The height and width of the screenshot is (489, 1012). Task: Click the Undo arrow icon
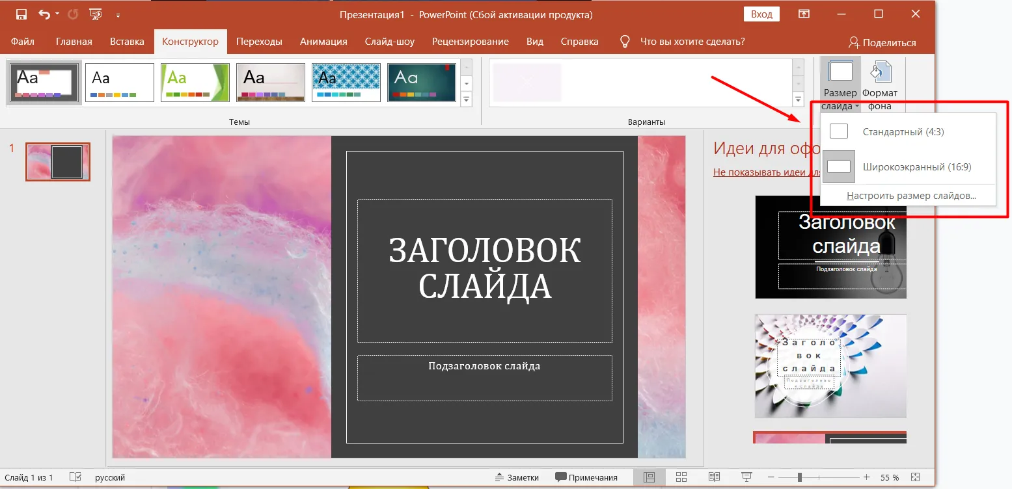[x=44, y=14]
